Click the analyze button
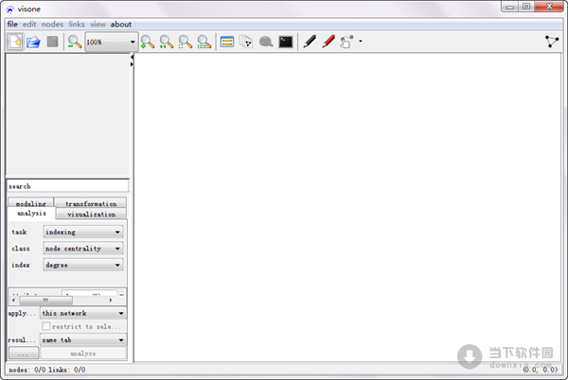568x380 pixels. coord(83,354)
